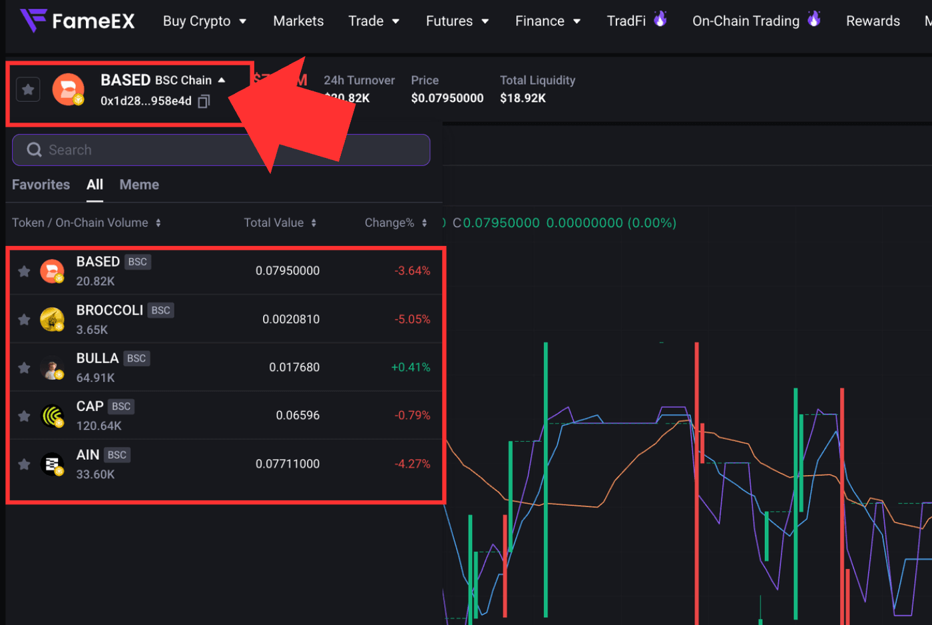Click CAP on-chain volume 120.64K

point(99,426)
